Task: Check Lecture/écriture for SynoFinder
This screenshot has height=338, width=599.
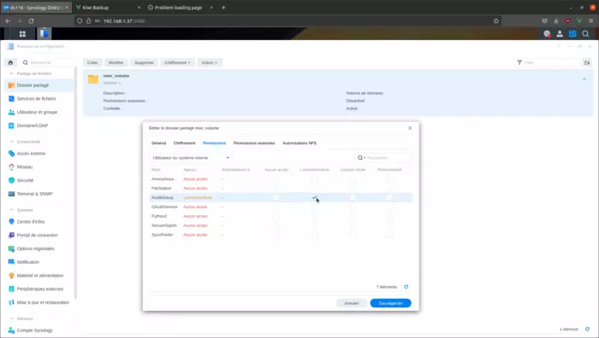Action: click(314, 235)
